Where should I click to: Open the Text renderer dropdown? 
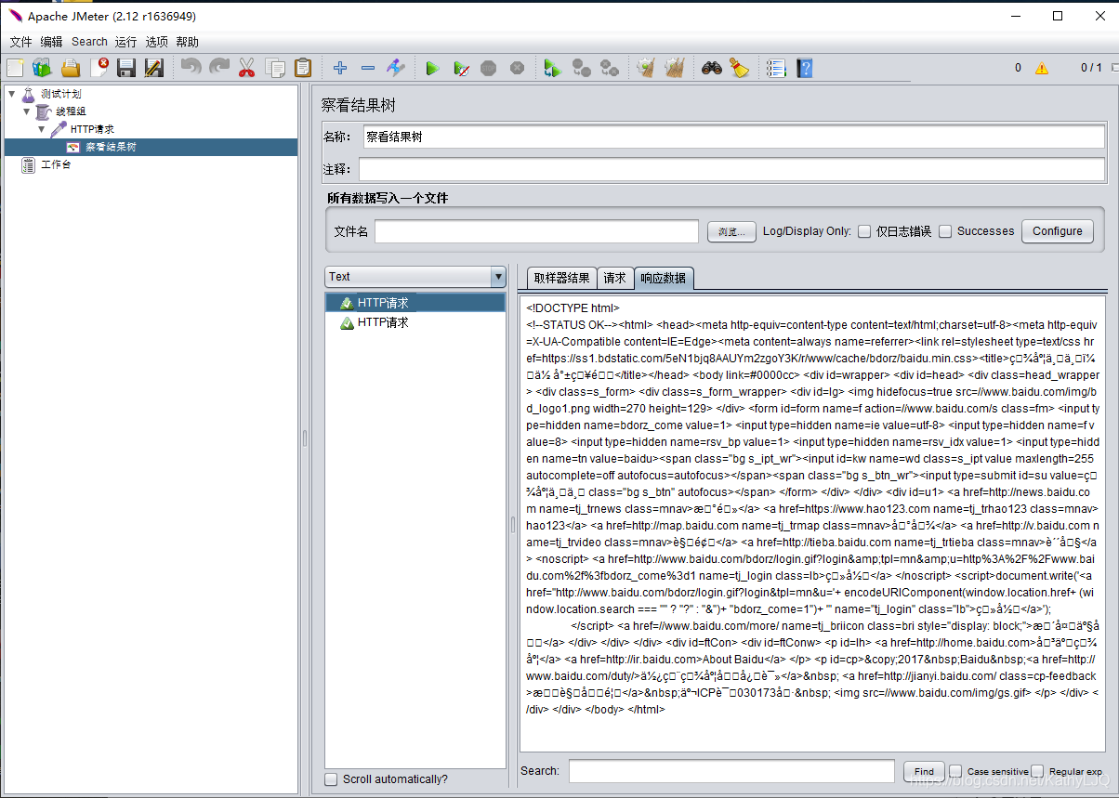pos(415,277)
